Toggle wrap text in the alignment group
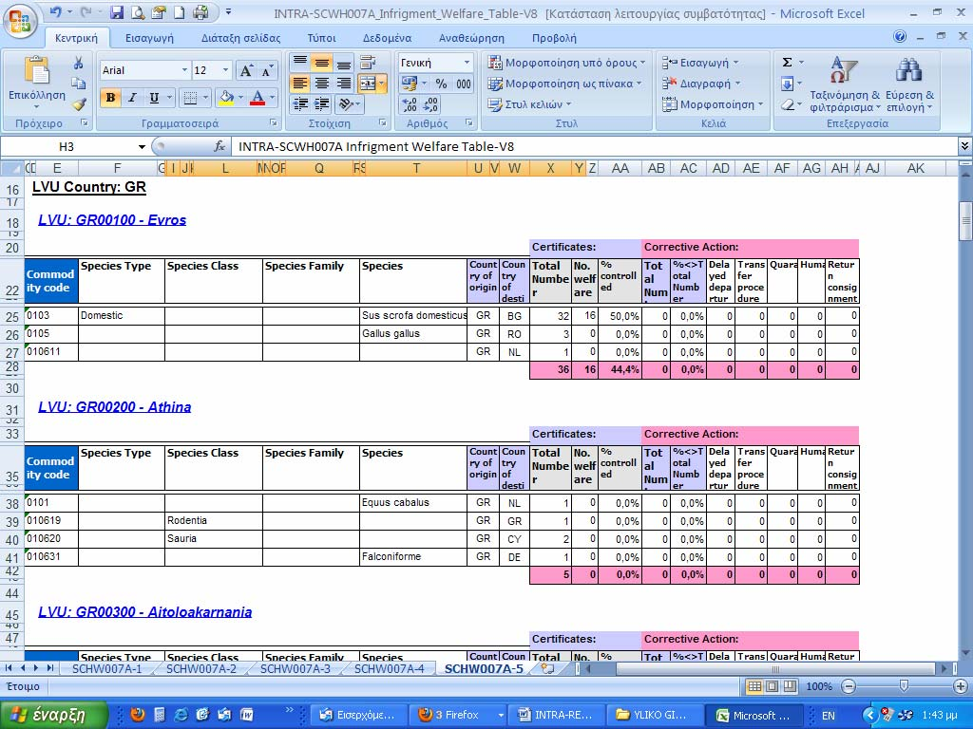Image resolution: width=973 pixels, height=729 pixels. point(368,62)
